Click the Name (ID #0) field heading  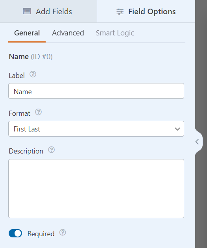click(31, 56)
